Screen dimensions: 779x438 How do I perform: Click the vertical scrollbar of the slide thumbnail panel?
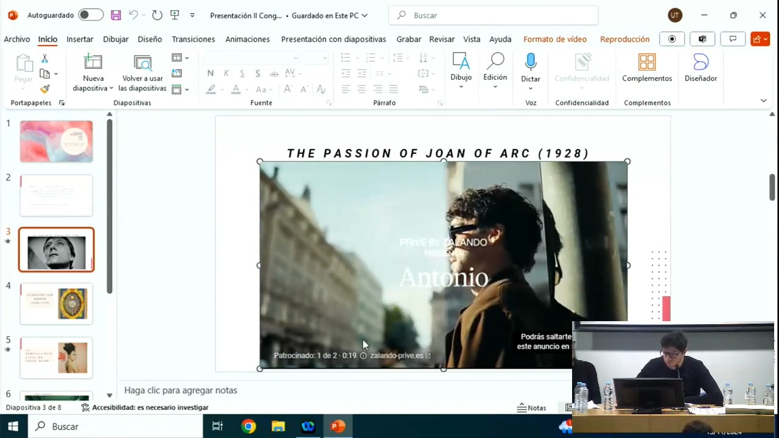coord(110,207)
